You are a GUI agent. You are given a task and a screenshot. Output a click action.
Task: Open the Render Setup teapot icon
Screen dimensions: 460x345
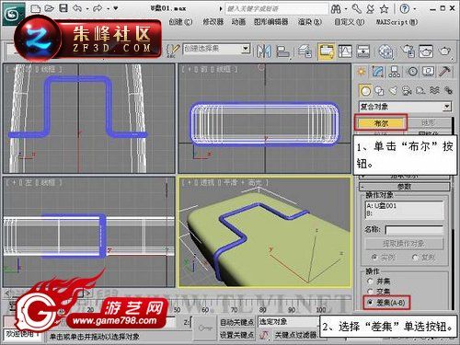pos(408,51)
